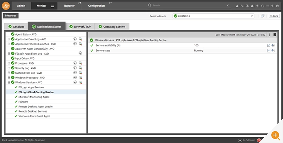Image resolution: width=283 pixels, height=143 pixels.
Task: Click the help book icon by measurement time
Action: (275, 35)
